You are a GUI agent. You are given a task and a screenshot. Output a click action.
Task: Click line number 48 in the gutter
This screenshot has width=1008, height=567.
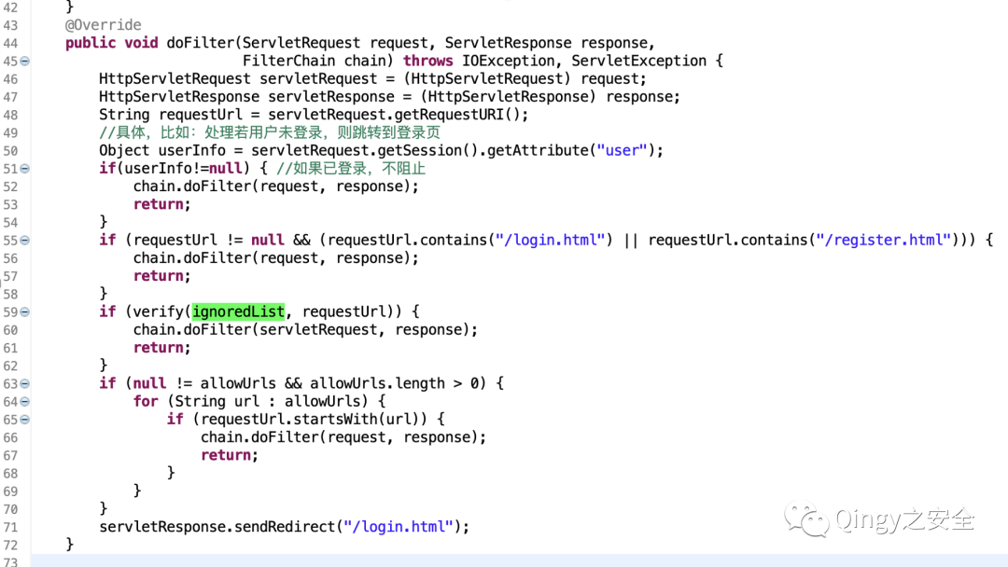(10, 115)
